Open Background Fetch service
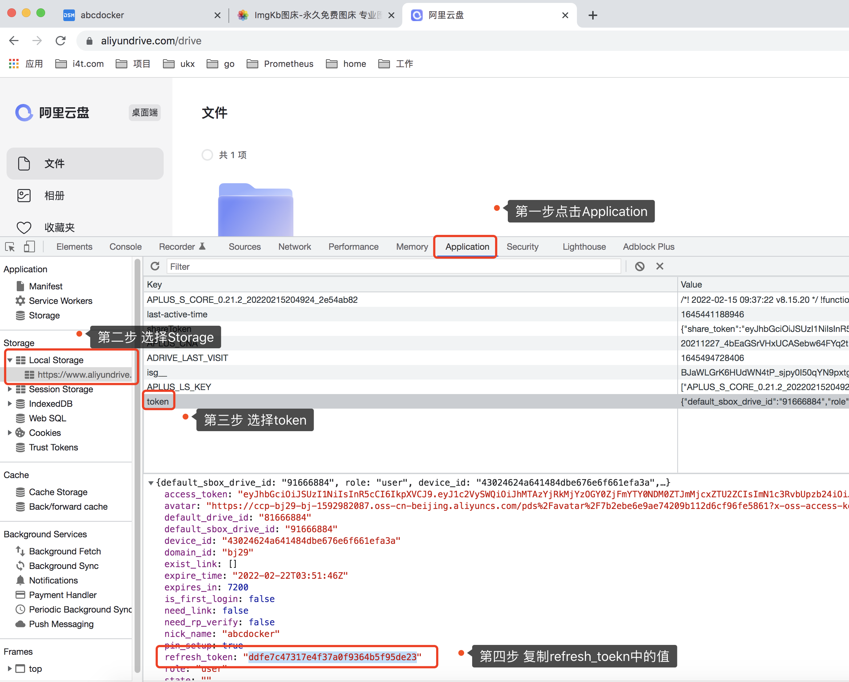 65,551
